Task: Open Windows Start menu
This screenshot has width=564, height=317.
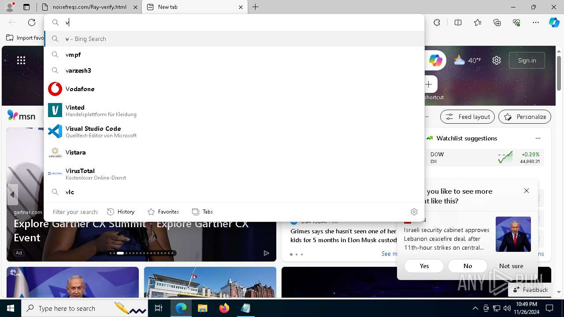Action: (x=11, y=308)
